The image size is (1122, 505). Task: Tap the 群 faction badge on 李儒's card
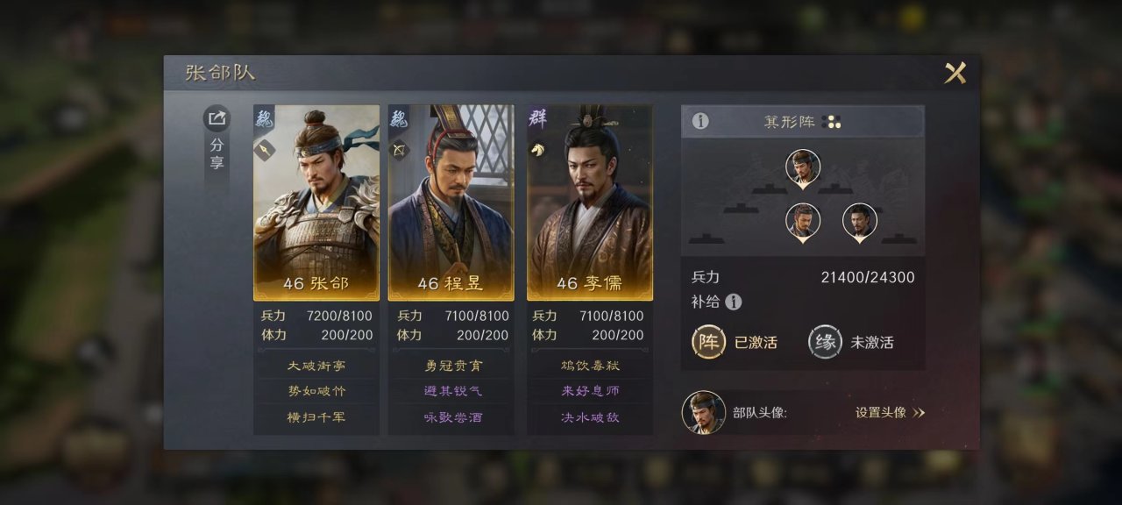(x=537, y=119)
